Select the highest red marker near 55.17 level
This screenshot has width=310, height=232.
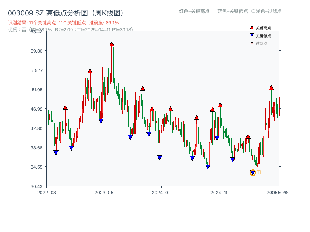coord(90,70)
